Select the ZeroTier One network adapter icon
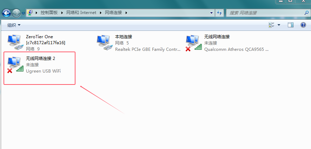The width and height of the screenshot is (311, 149). (x=14, y=42)
